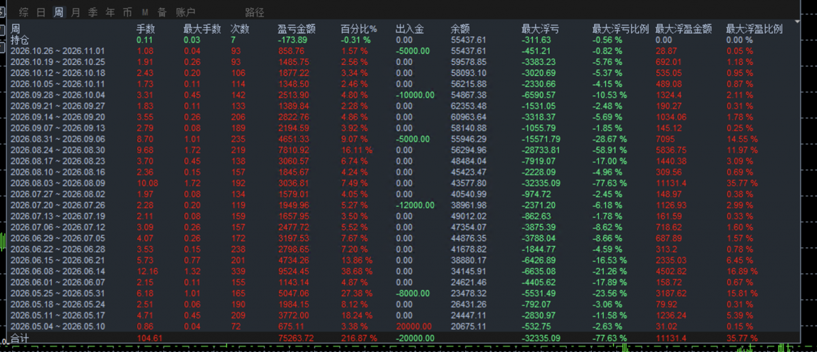This screenshot has width=817, height=352.
Task: Sort by the 手数 column header
Action: click(x=145, y=30)
